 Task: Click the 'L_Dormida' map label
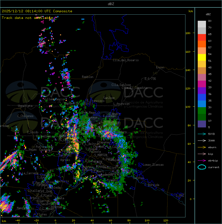pyautogui.click(x=152, y=185)
